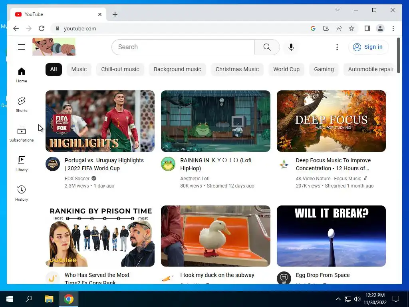Open the hamburger guide menu
This screenshot has width=409, height=307.
22,47
